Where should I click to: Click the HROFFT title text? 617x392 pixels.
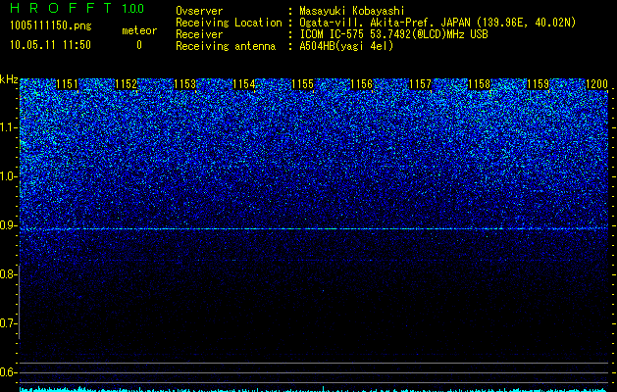click(61, 8)
